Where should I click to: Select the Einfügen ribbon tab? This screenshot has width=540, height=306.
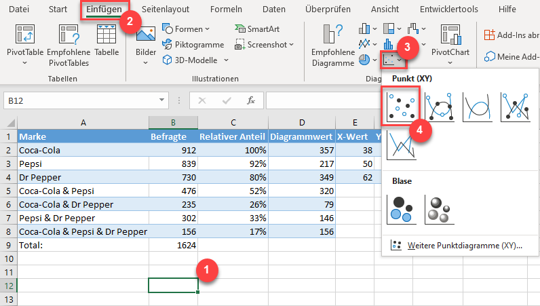coord(104,9)
